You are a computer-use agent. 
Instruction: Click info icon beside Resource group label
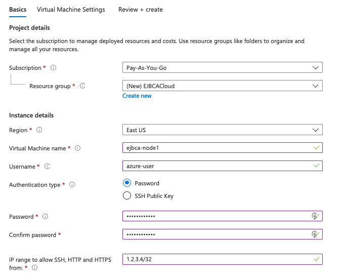[82, 86]
